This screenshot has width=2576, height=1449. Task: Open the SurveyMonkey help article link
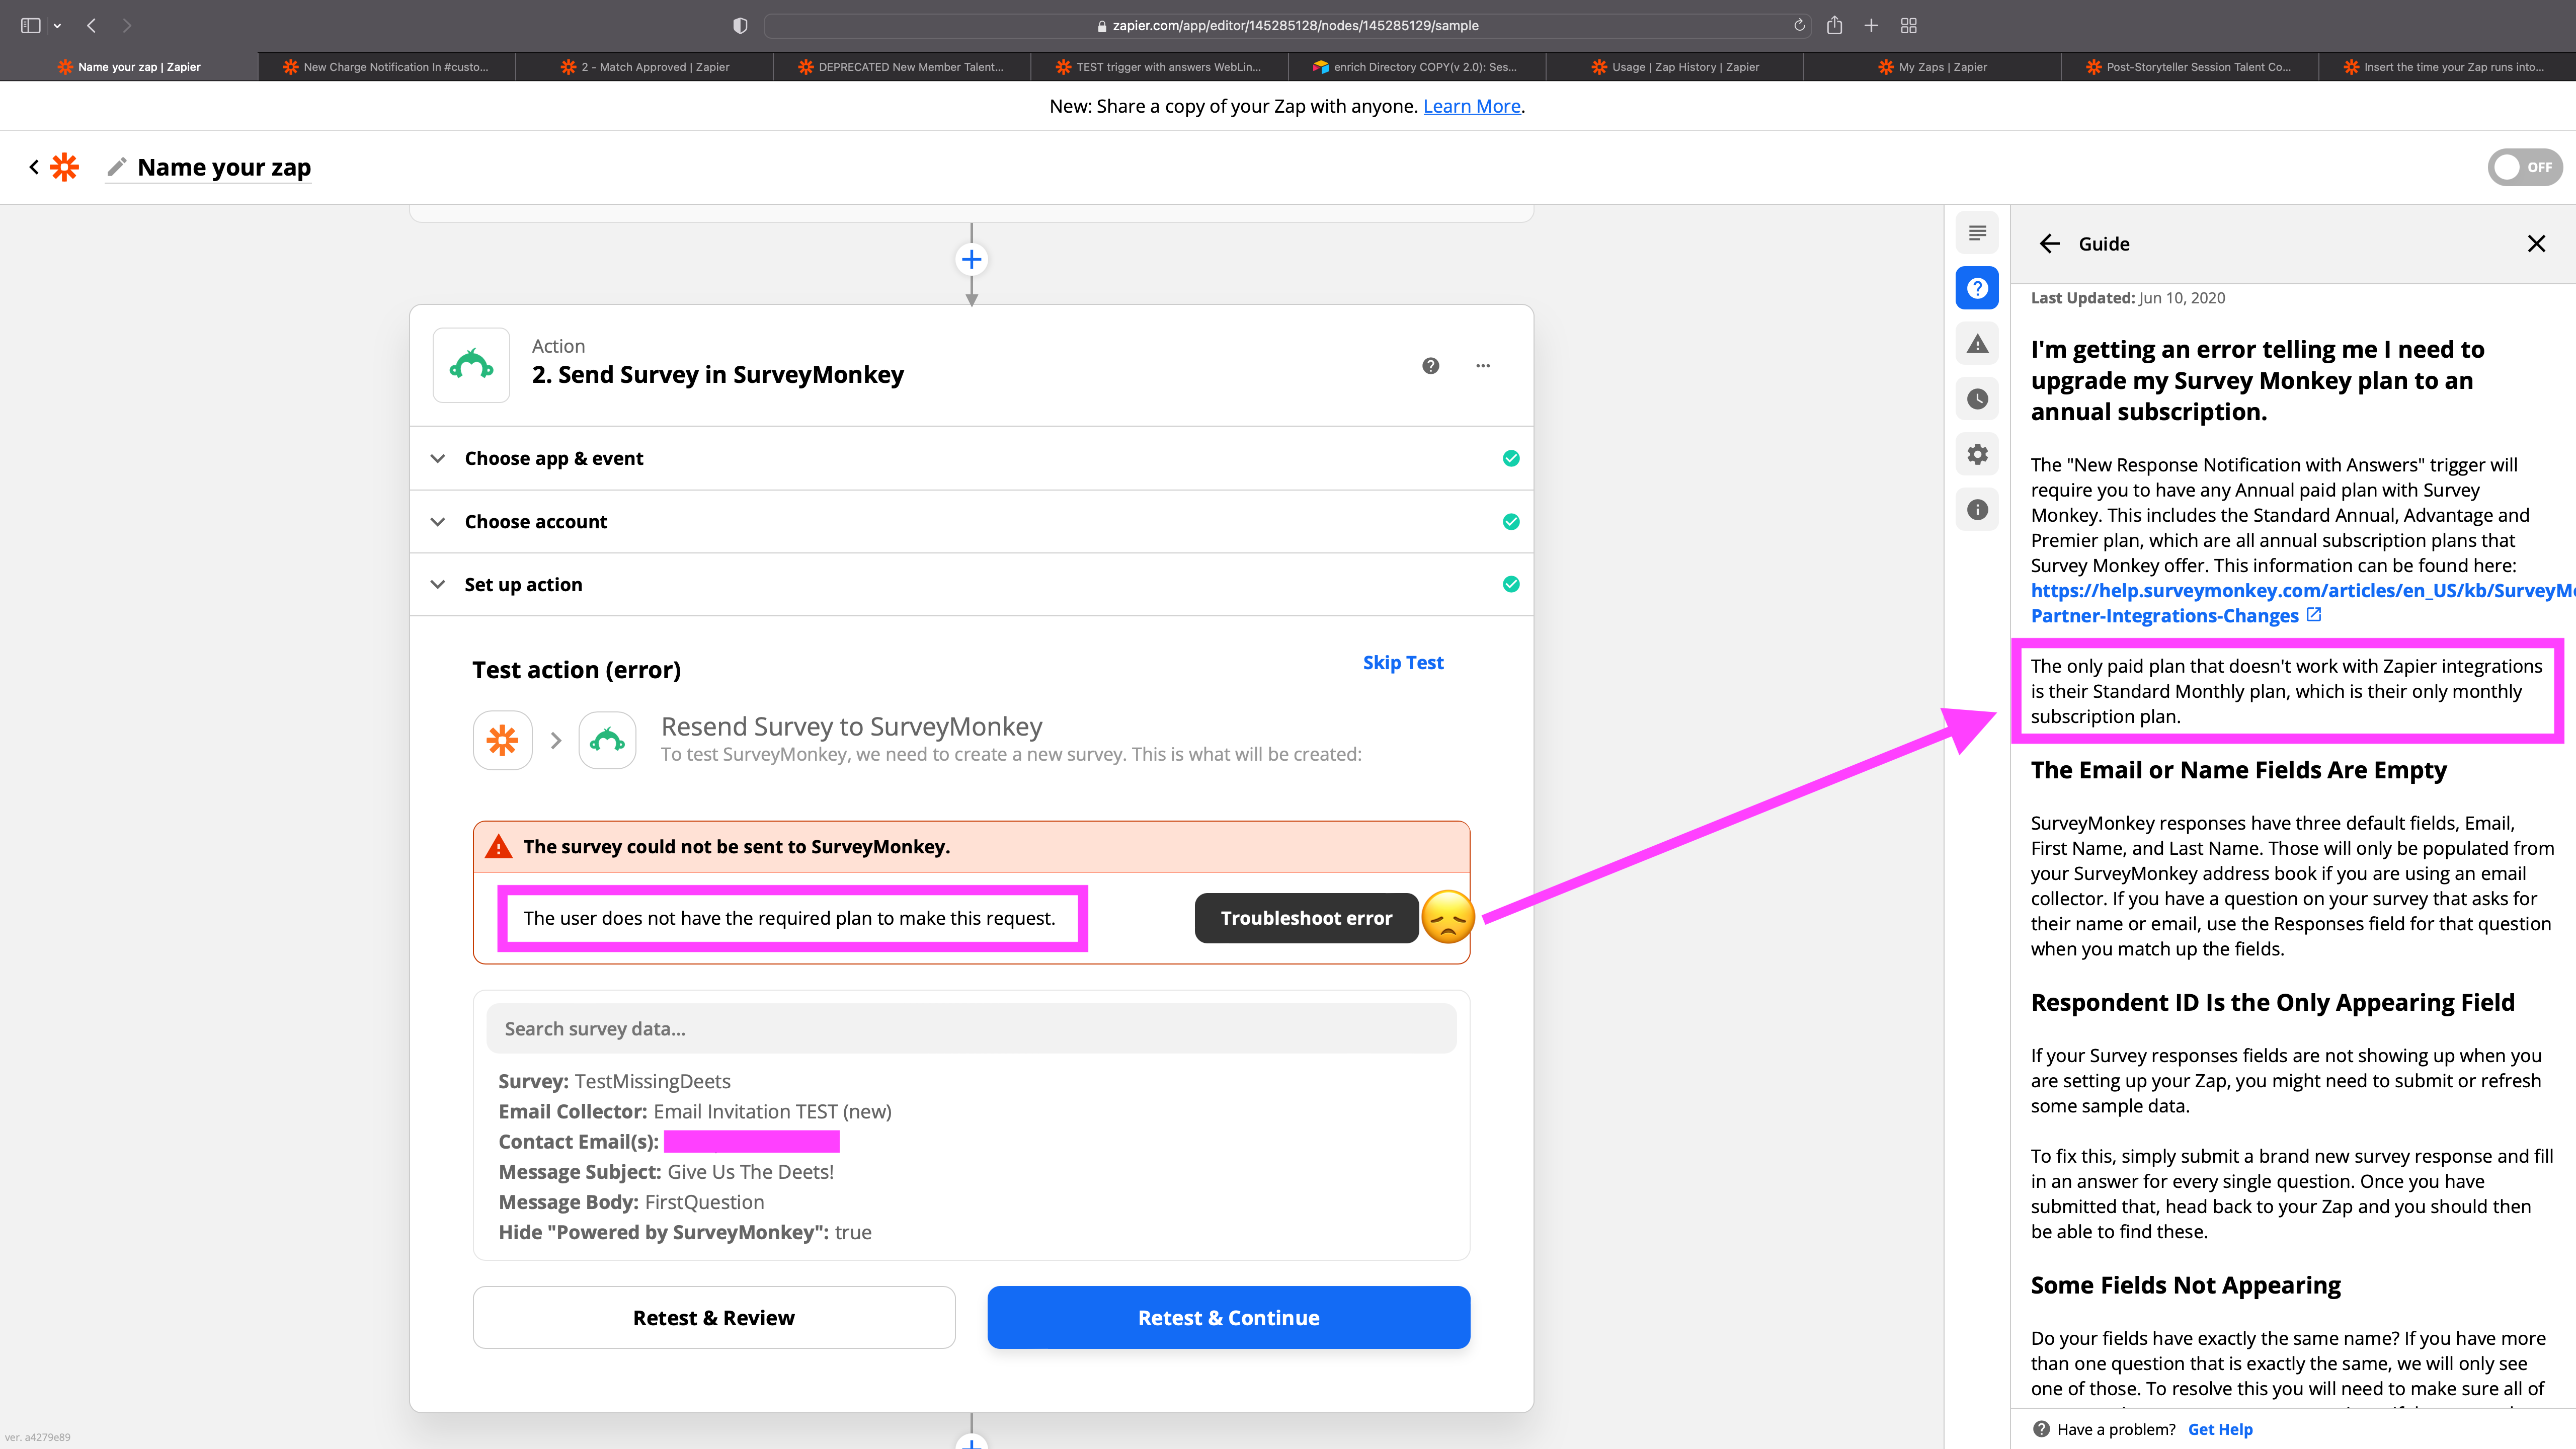pos(2302,603)
